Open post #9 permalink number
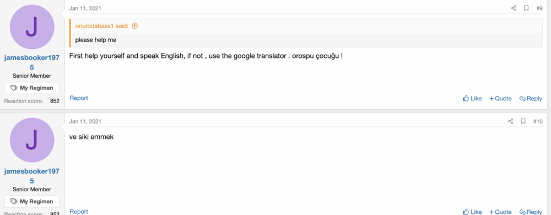This screenshot has width=551, height=215. (x=539, y=8)
